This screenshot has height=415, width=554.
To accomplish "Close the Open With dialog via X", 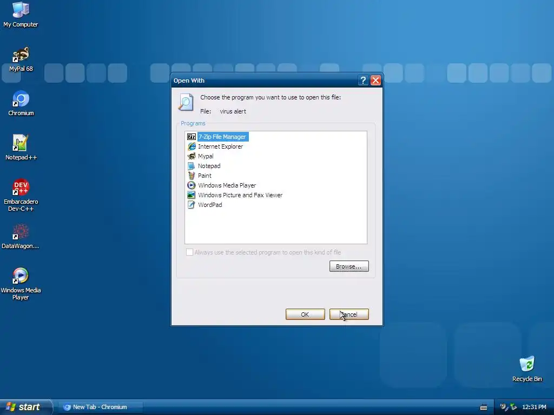I will coord(375,81).
